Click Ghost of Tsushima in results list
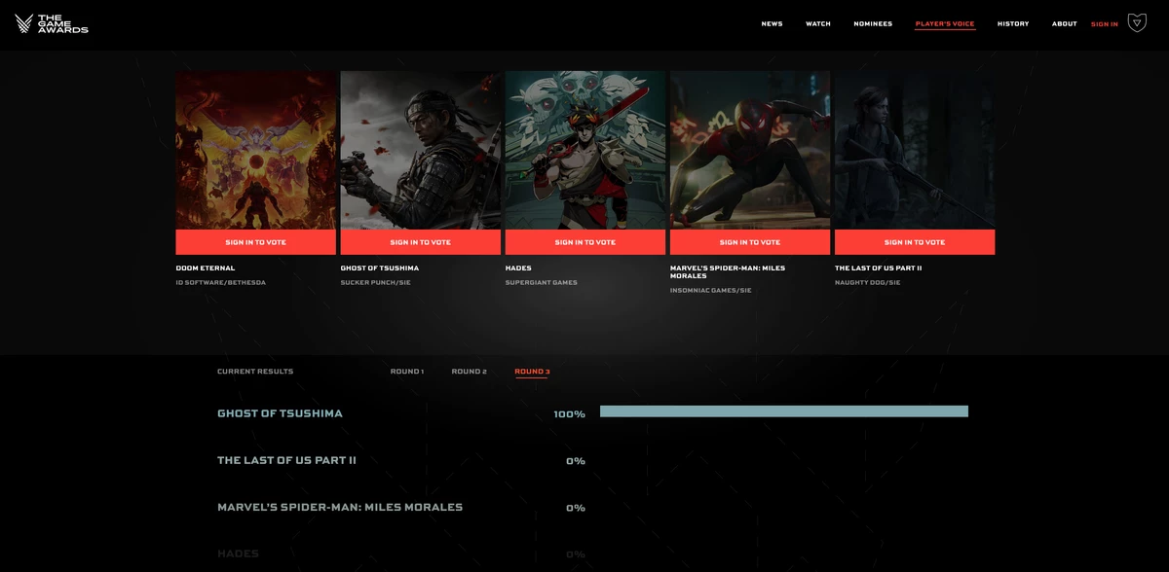 pos(280,413)
